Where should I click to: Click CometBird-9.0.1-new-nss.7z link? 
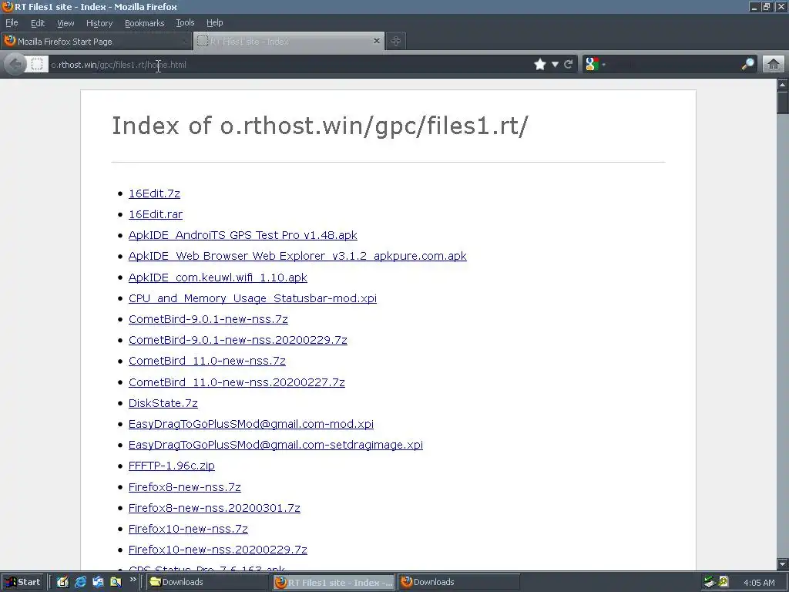coord(208,319)
